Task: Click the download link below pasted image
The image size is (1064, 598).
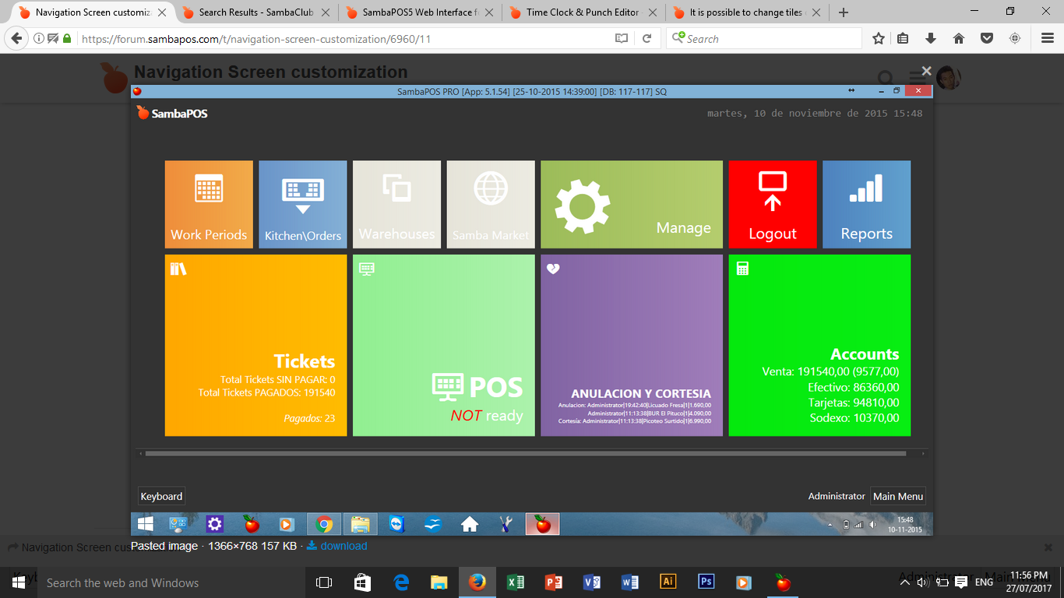Action: pos(343,546)
